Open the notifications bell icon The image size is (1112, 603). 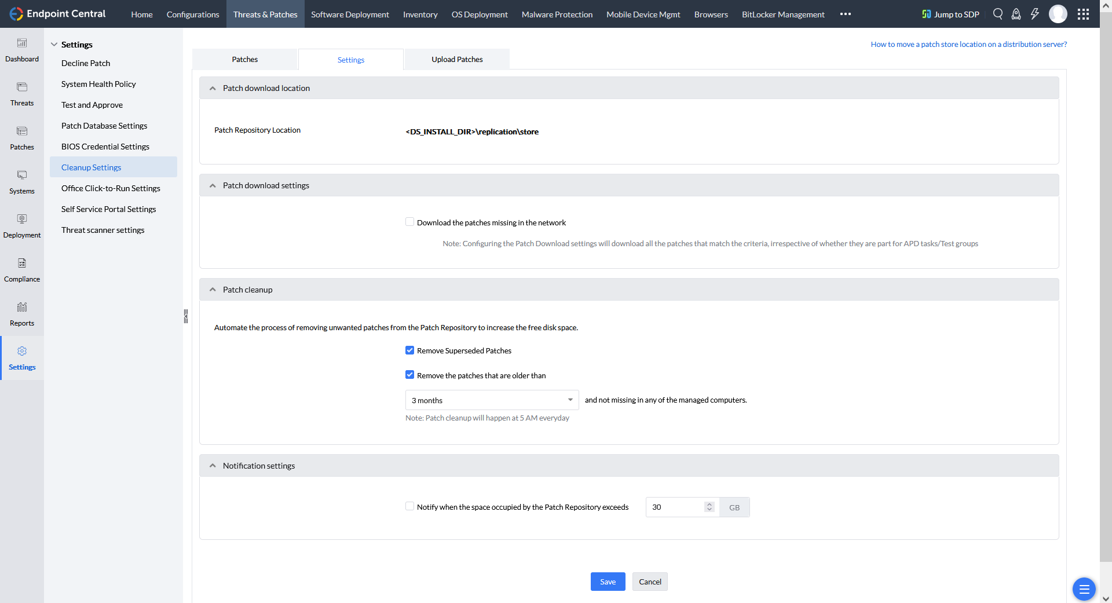coord(1016,14)
